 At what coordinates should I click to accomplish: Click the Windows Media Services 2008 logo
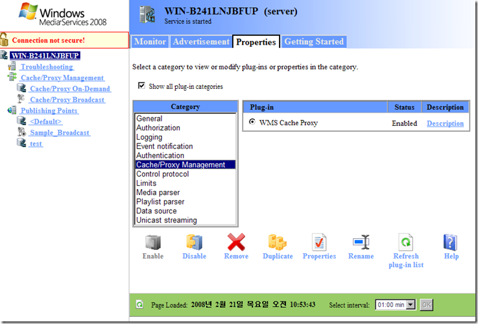coord(63,15)
